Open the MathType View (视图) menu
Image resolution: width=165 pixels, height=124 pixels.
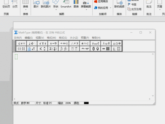click(40, 38)
